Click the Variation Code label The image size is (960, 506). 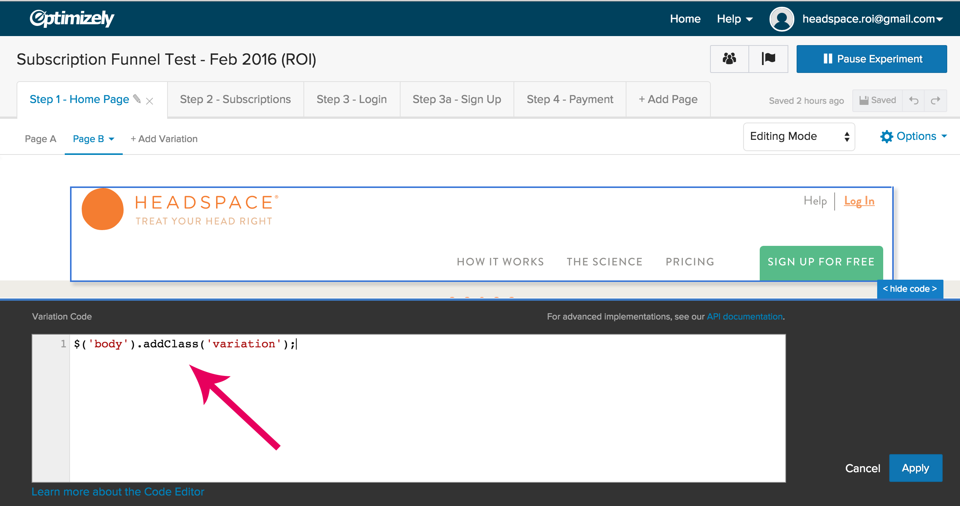(x=62, y=317)
